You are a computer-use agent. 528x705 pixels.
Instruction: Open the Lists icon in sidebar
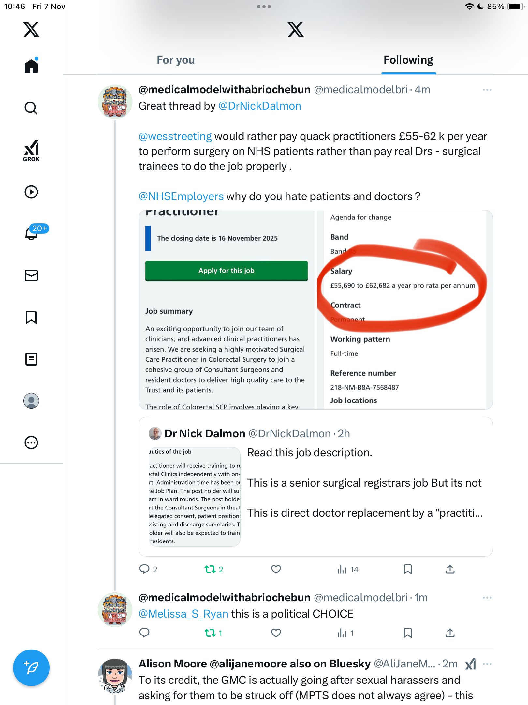tap(31, 359)
